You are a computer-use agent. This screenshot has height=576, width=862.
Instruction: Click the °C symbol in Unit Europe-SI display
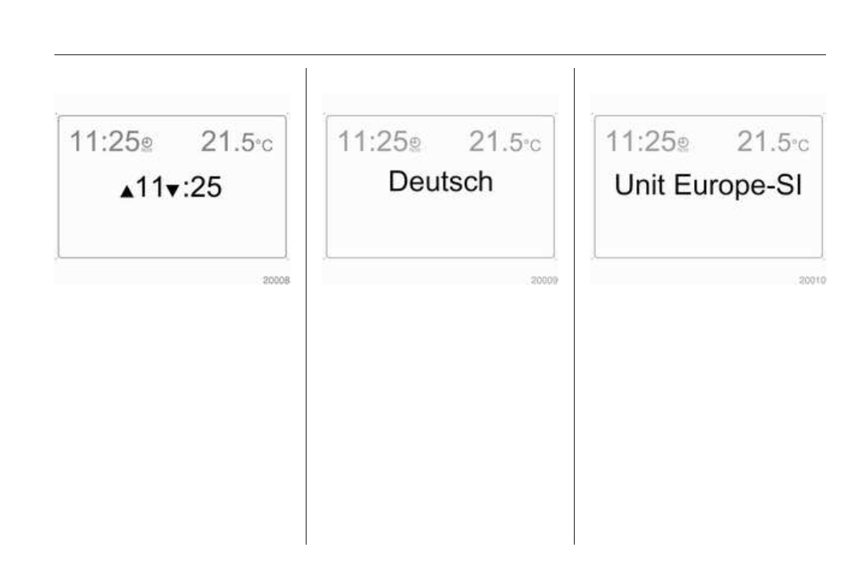pyautogui.click(x=800, y=146)
